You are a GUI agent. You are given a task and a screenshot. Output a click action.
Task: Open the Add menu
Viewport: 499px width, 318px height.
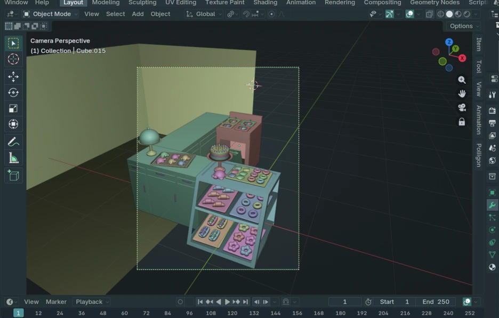[x=138, y=14]
